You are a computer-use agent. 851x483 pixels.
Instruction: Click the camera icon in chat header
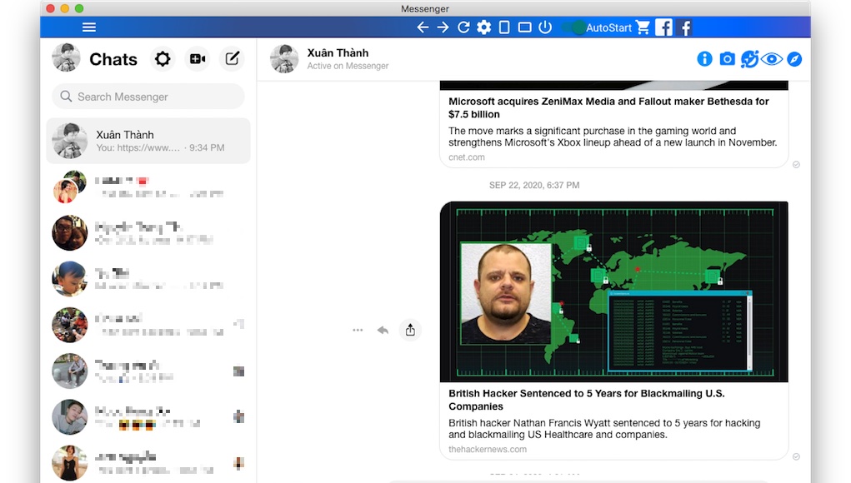click(728, 59)
